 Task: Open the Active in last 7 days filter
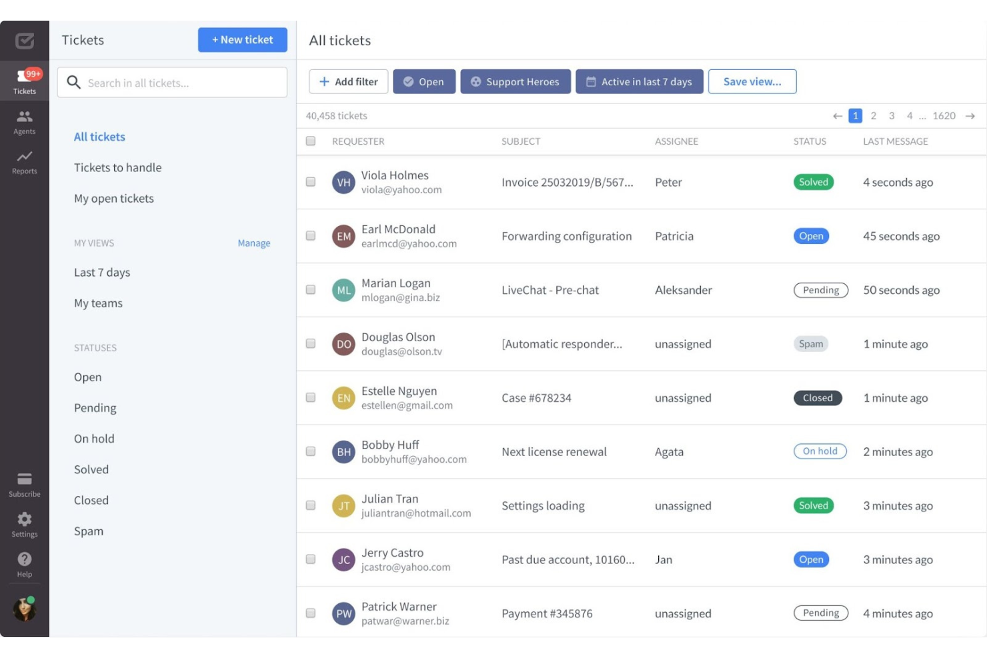pyautogui.click(x=639, y=81)
